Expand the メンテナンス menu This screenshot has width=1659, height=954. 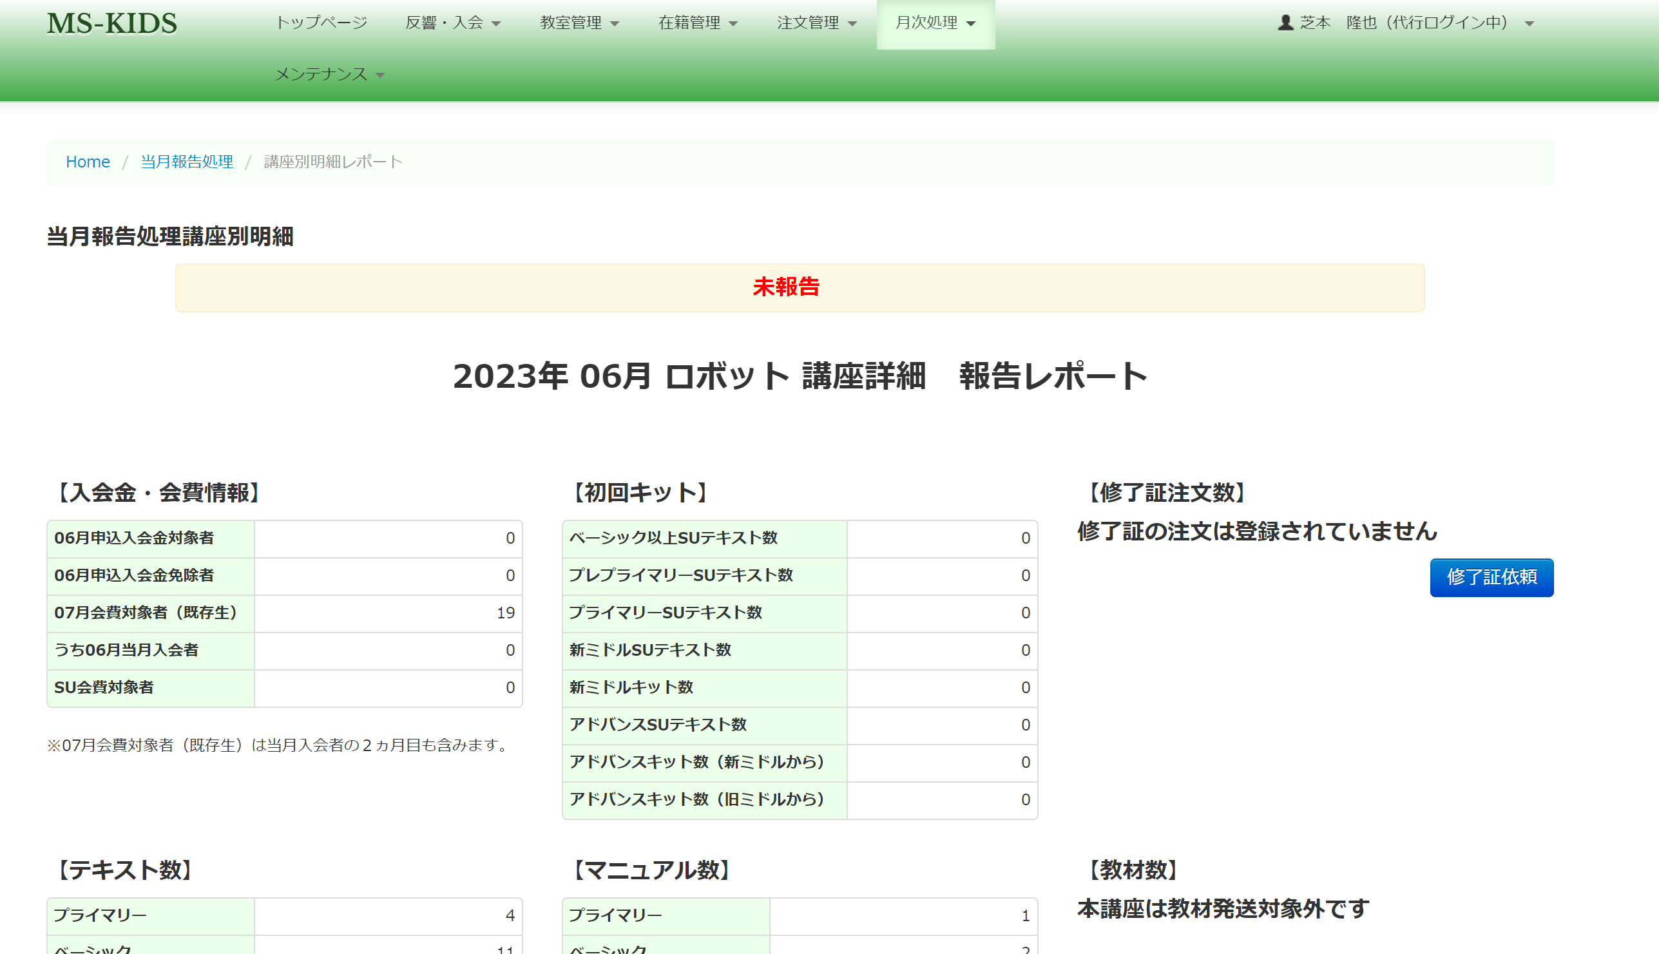tap(329, 74)
